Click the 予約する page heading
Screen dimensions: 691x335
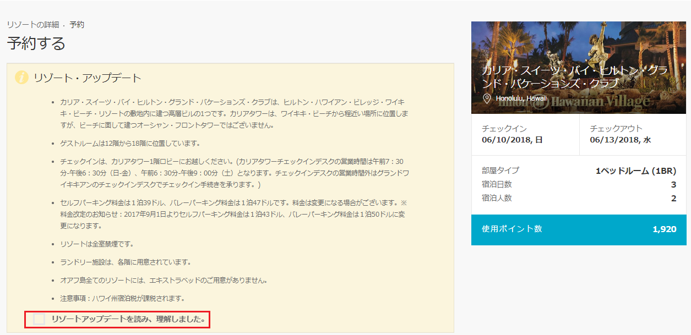coord(36,43)
